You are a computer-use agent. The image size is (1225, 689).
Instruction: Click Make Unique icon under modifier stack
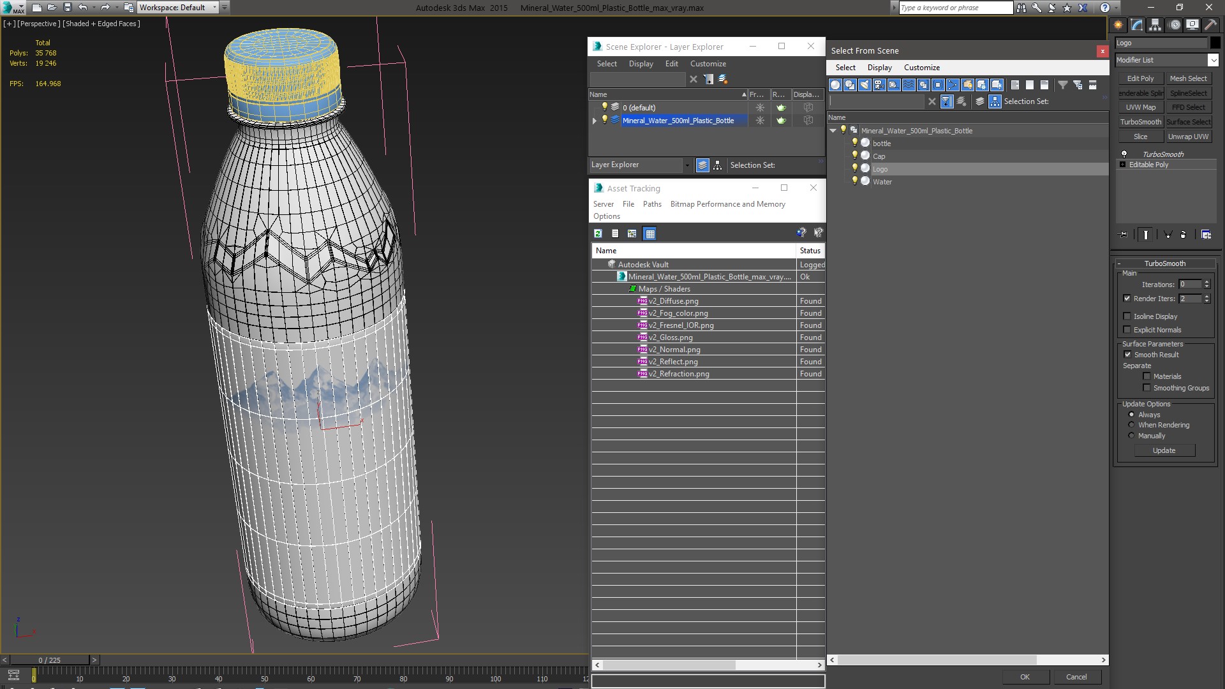coord(1168,235)
